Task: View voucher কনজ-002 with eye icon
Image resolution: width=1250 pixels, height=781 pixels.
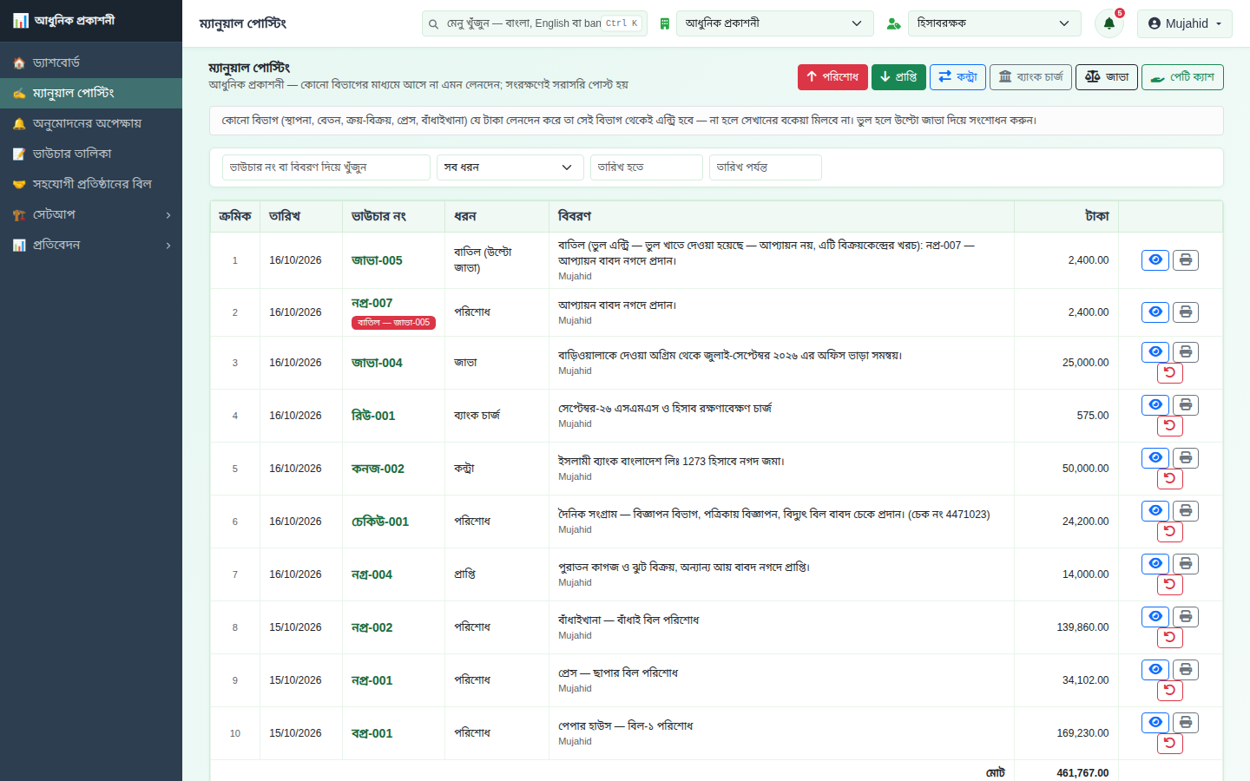Action: tap(1155, 458)
